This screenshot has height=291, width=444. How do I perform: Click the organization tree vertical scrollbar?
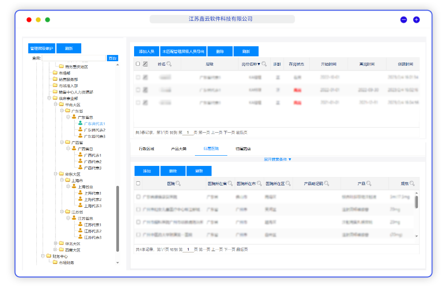click(118, 217)
